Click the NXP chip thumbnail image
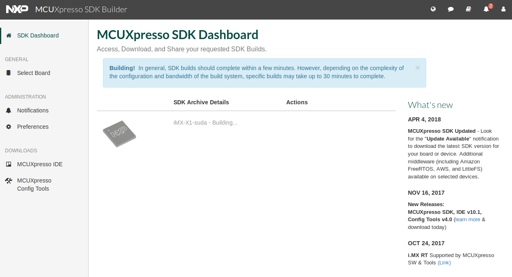 [119, 134]
